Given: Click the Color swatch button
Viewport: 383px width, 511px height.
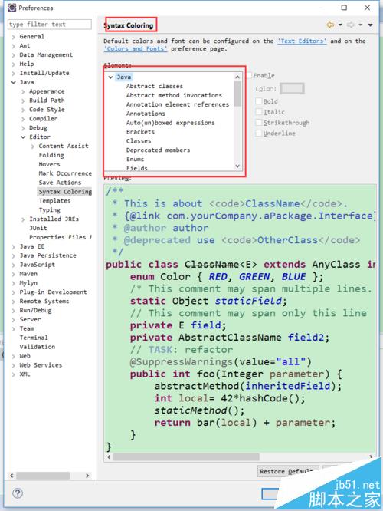Looking at the screenshot, I should 292,88.
